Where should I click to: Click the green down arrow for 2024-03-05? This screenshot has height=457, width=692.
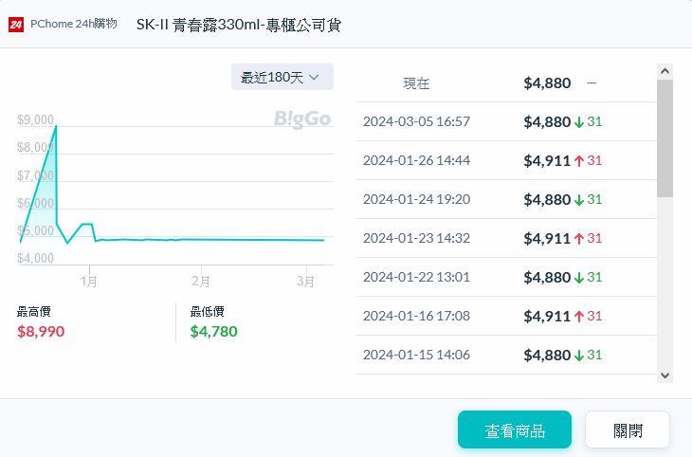pos(579,121)
